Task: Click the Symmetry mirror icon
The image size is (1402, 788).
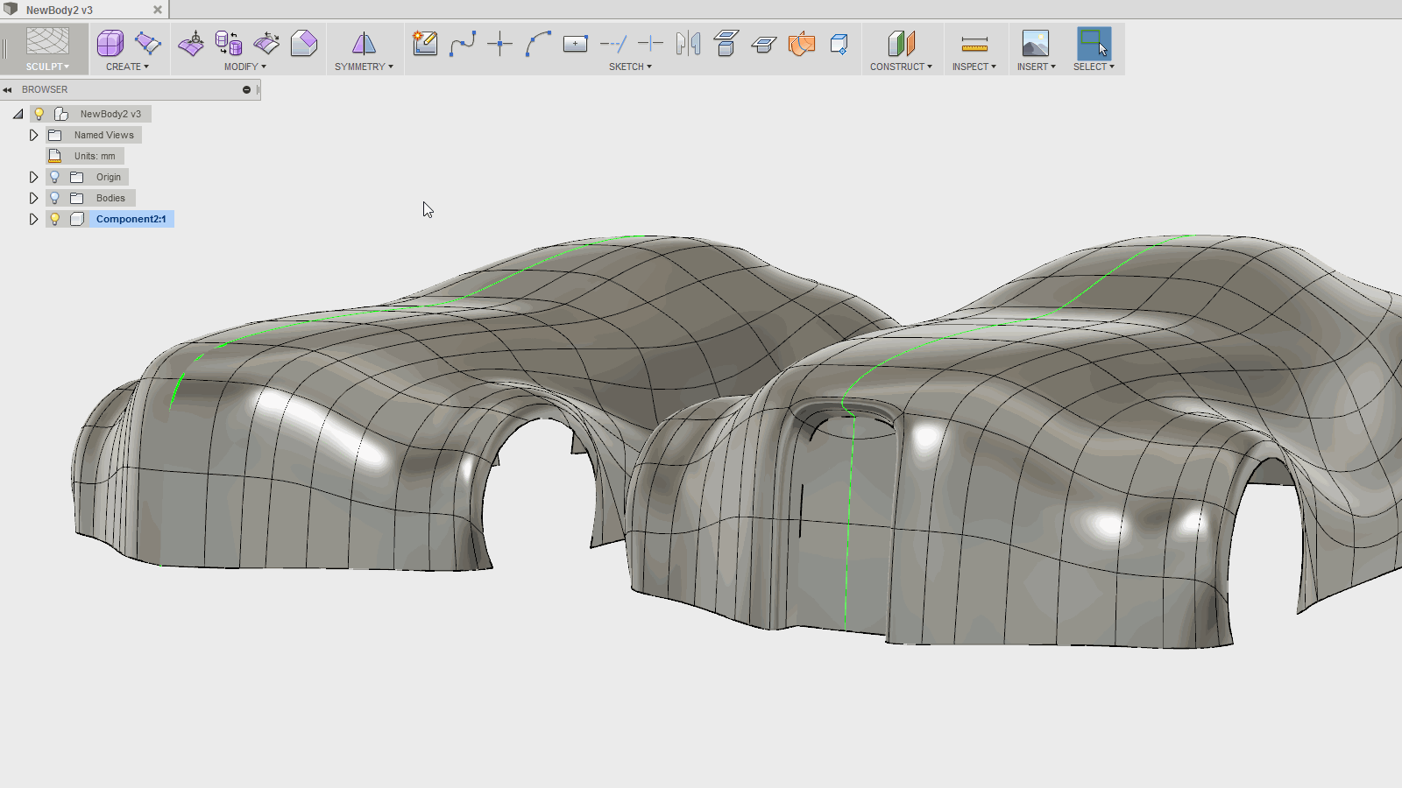Action: pos(364,43)
